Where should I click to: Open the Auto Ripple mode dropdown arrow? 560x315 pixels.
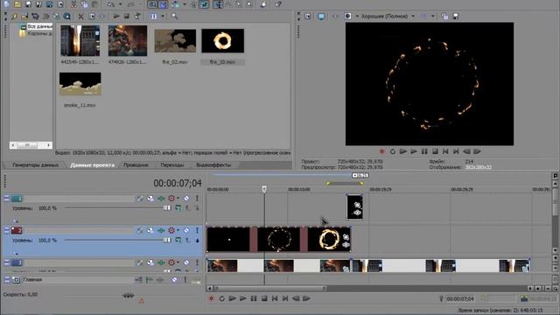185,4
